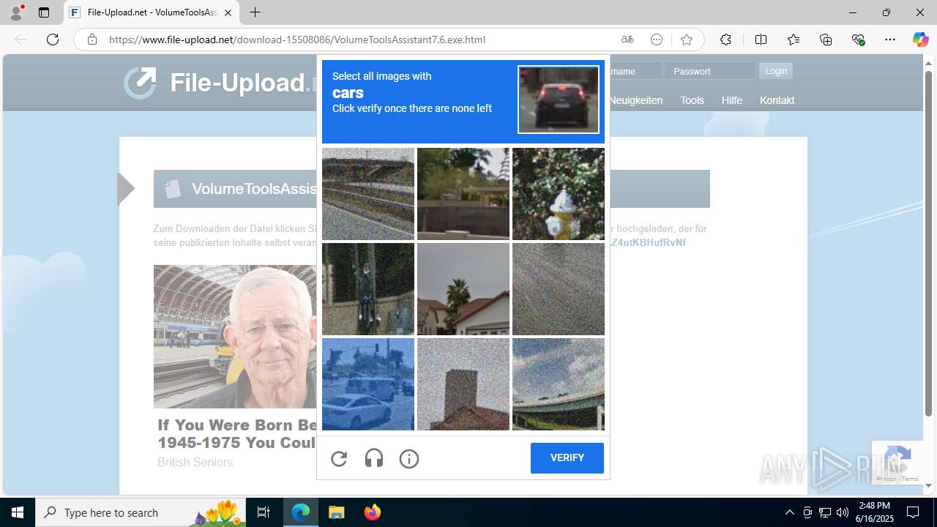Viewport: 937px width, 527px height.
Task: Open the Settings and more menu
Action: point(890,40)
